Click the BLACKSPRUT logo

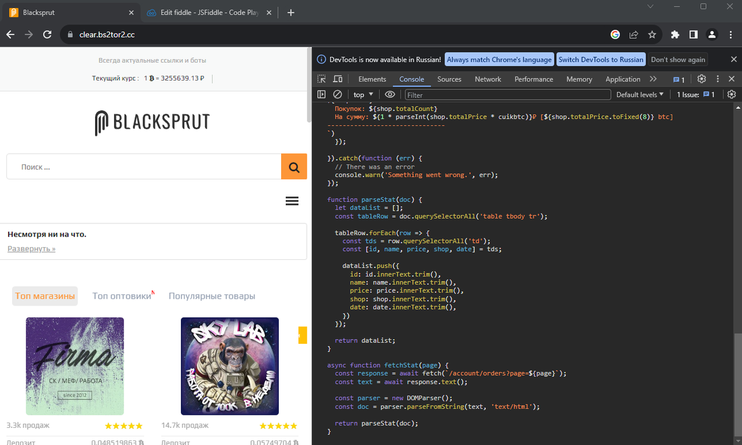[x=153, y=122]
